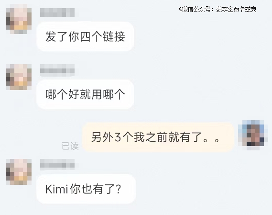Tap your own avatar on the right
Screen dimensions: 272x215
pos(251,135)
